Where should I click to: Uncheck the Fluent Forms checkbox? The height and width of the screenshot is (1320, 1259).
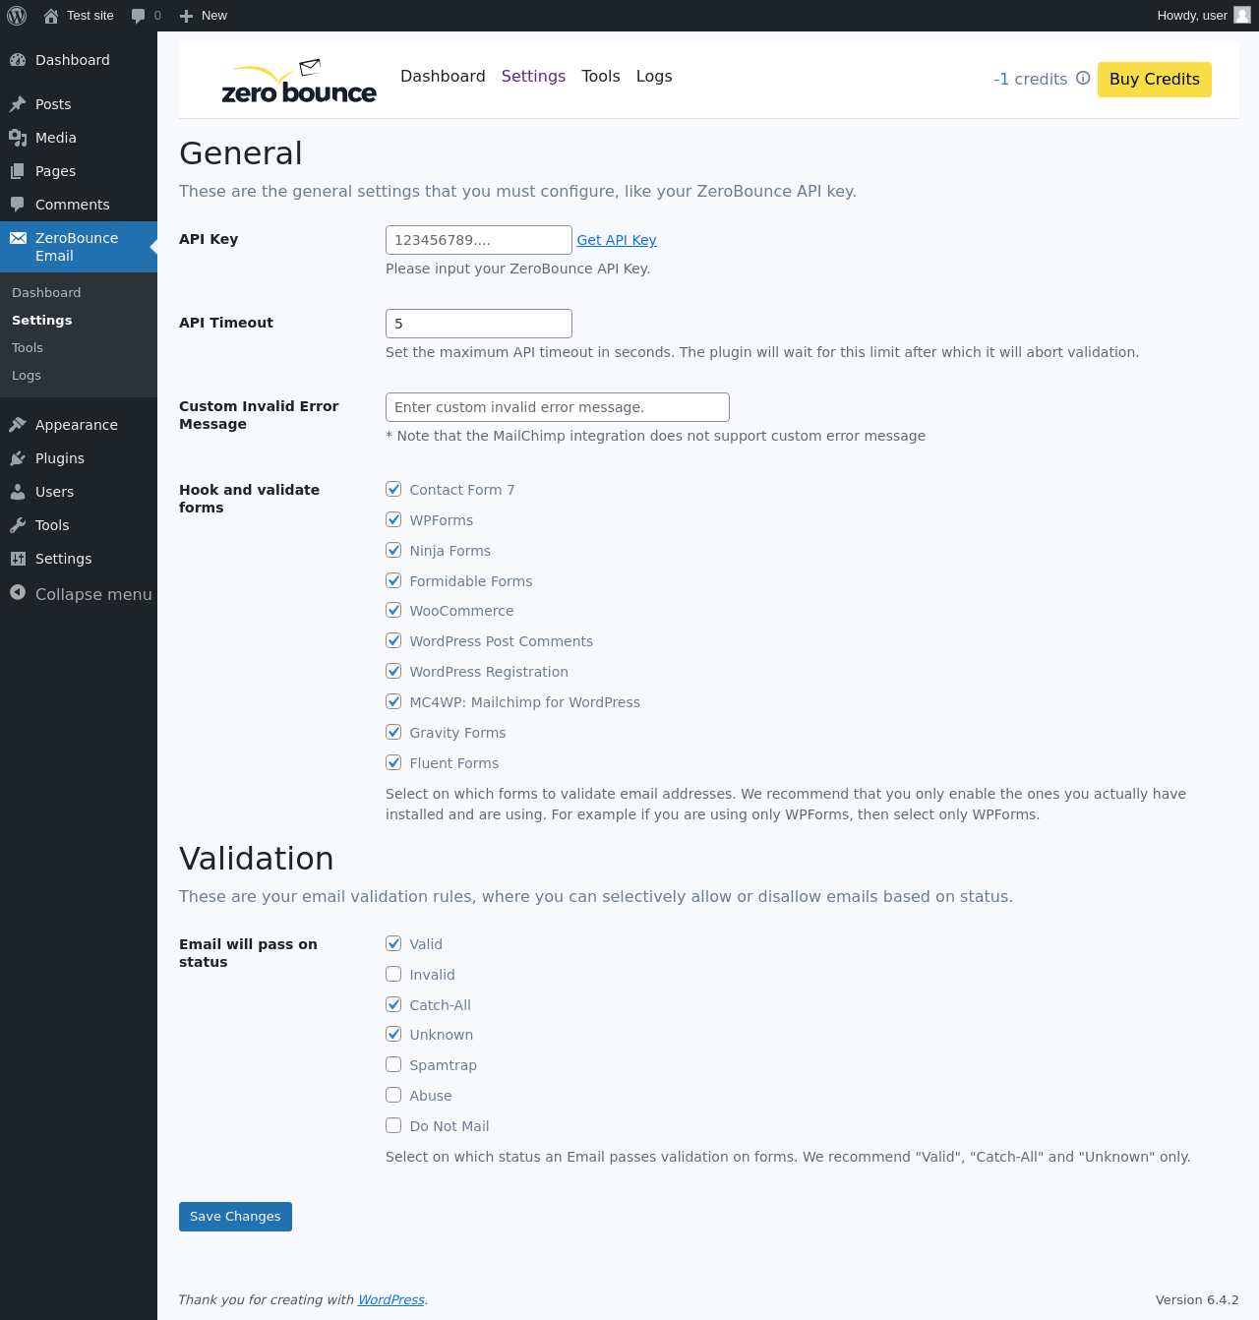point(393,762)
